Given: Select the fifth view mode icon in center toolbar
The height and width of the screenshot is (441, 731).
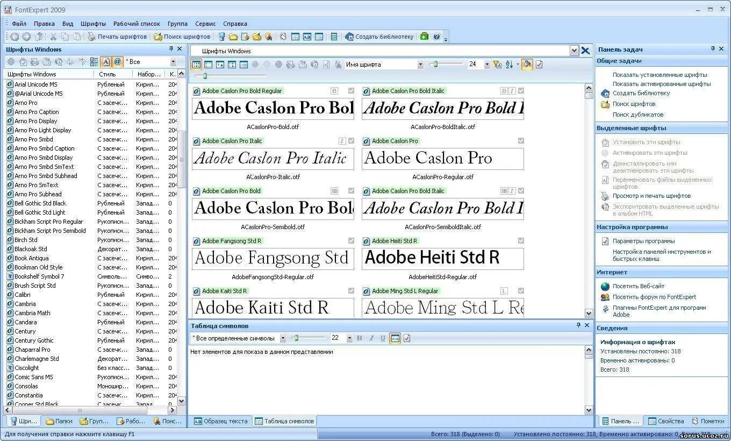Looking at the screenshot, I should 244,65.
